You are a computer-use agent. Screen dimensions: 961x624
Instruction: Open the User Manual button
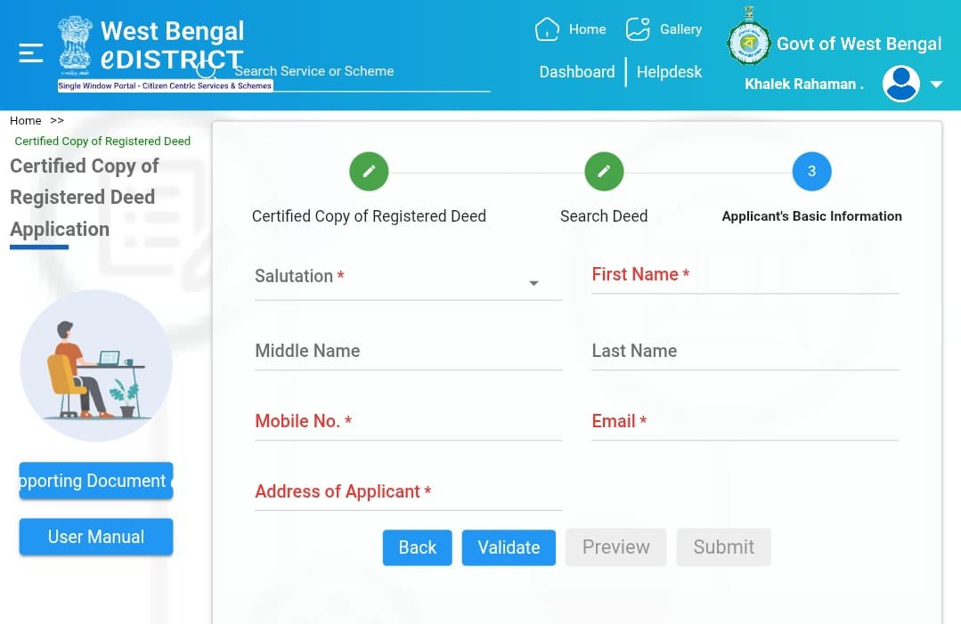point(96,537)
